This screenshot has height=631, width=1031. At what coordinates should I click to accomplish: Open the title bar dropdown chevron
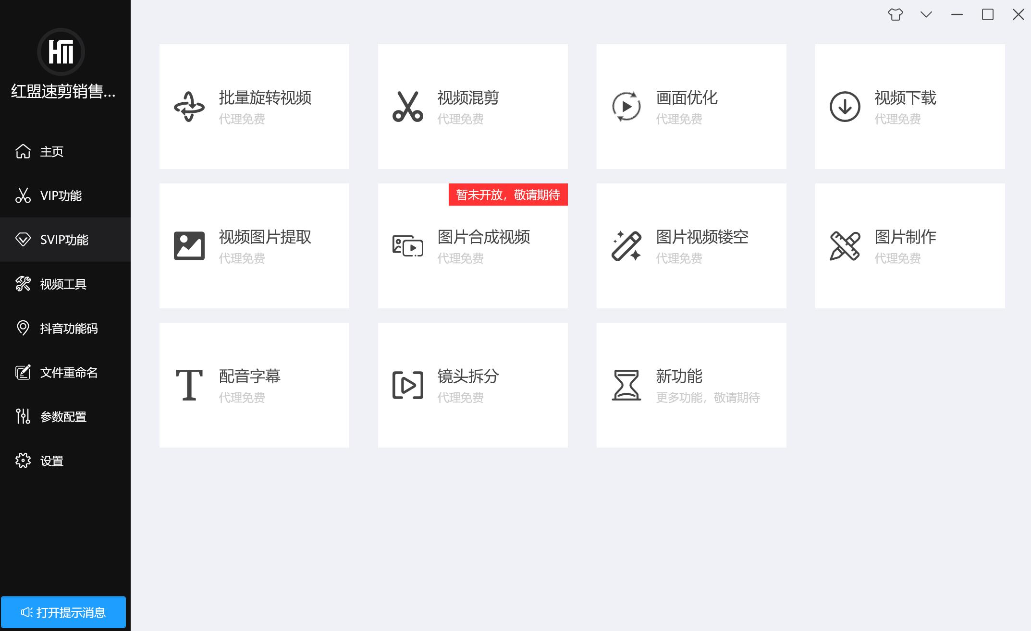(x=926, y=14)
